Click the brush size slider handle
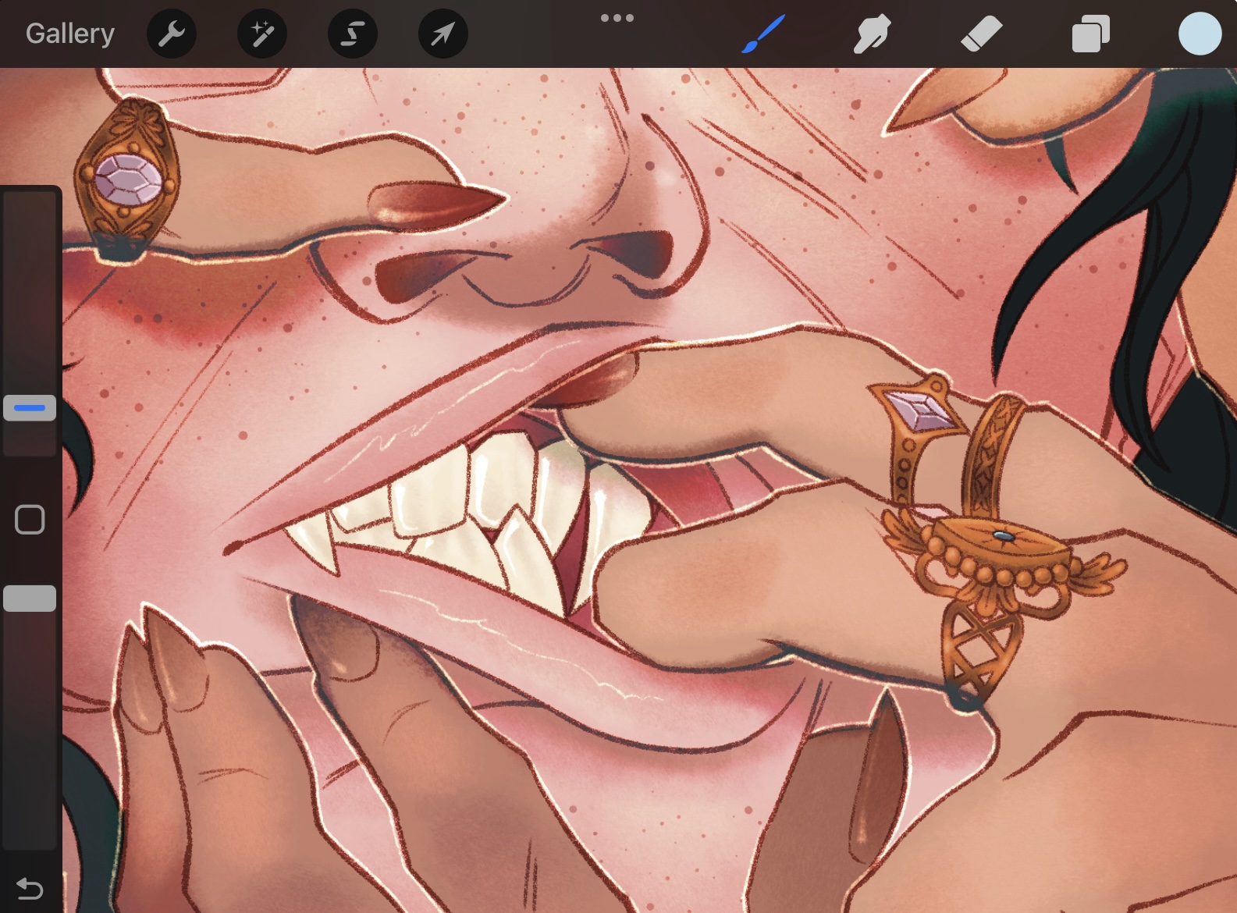This screenshot has width=1237, height=913. click(x=30, y=407)
